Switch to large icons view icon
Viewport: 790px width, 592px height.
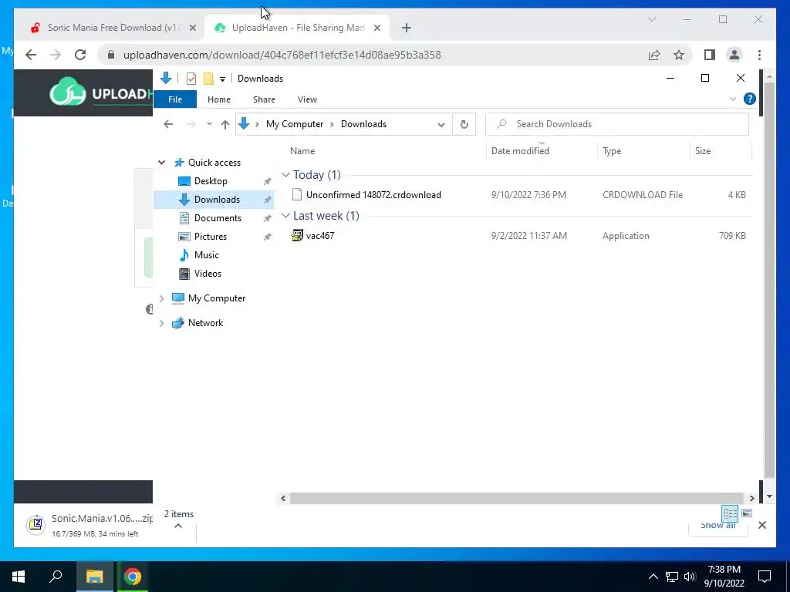[x=747, y=513]
